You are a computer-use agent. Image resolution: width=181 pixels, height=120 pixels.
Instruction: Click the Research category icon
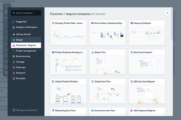point(14,73)
